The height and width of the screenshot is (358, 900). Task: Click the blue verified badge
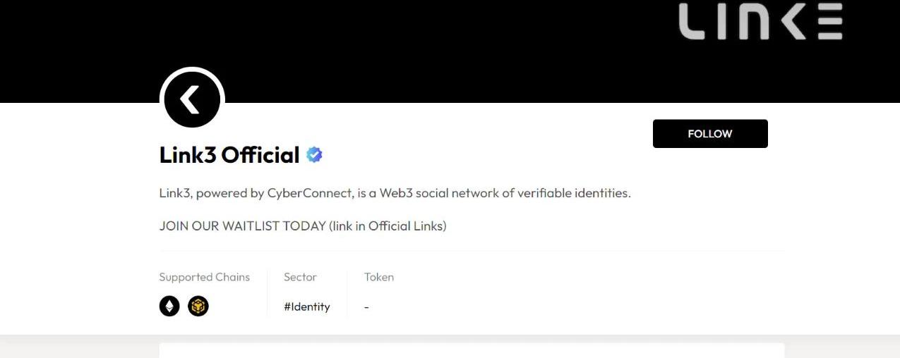click(x=314, y=155)
